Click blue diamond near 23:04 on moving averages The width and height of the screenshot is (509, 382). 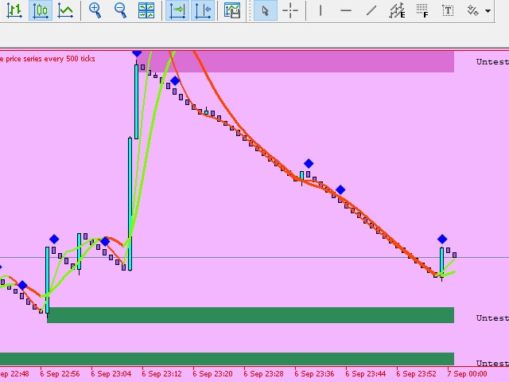pos(105,241)
